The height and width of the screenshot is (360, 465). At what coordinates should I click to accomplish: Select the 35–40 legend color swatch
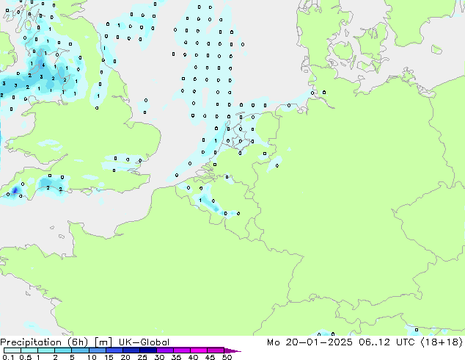pyautogui.click(x=181, y=350)
